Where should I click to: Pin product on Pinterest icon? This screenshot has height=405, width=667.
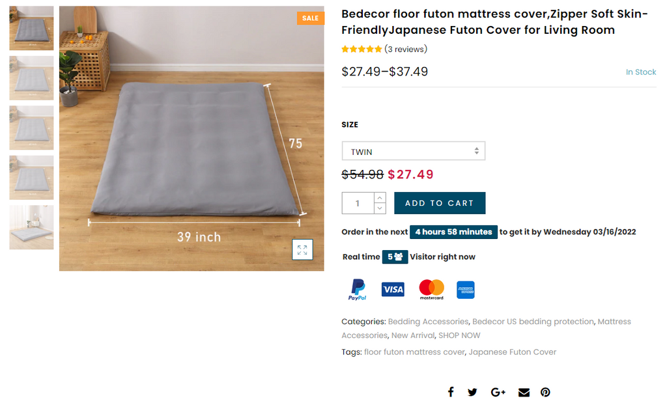point(545,392)
